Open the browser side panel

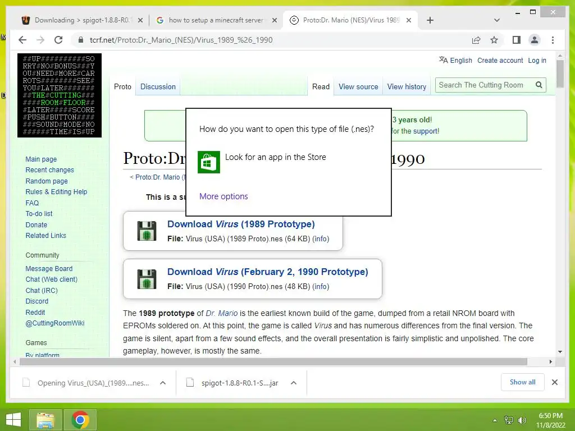tap(517, 40)
